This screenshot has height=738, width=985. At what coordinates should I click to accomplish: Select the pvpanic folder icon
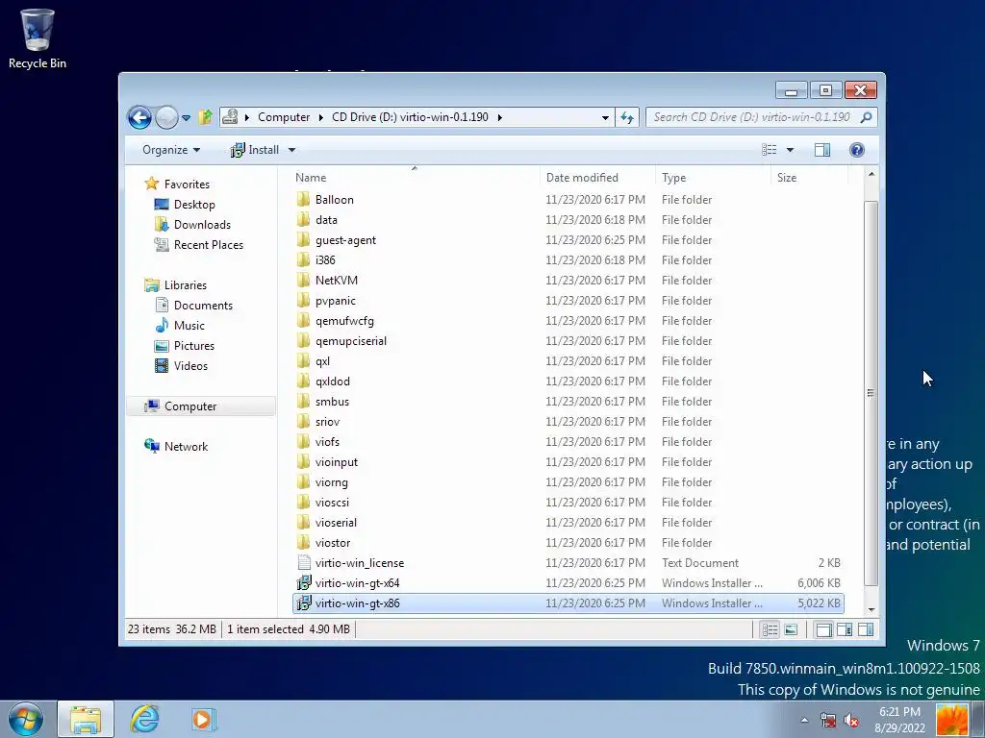point(303,301)
